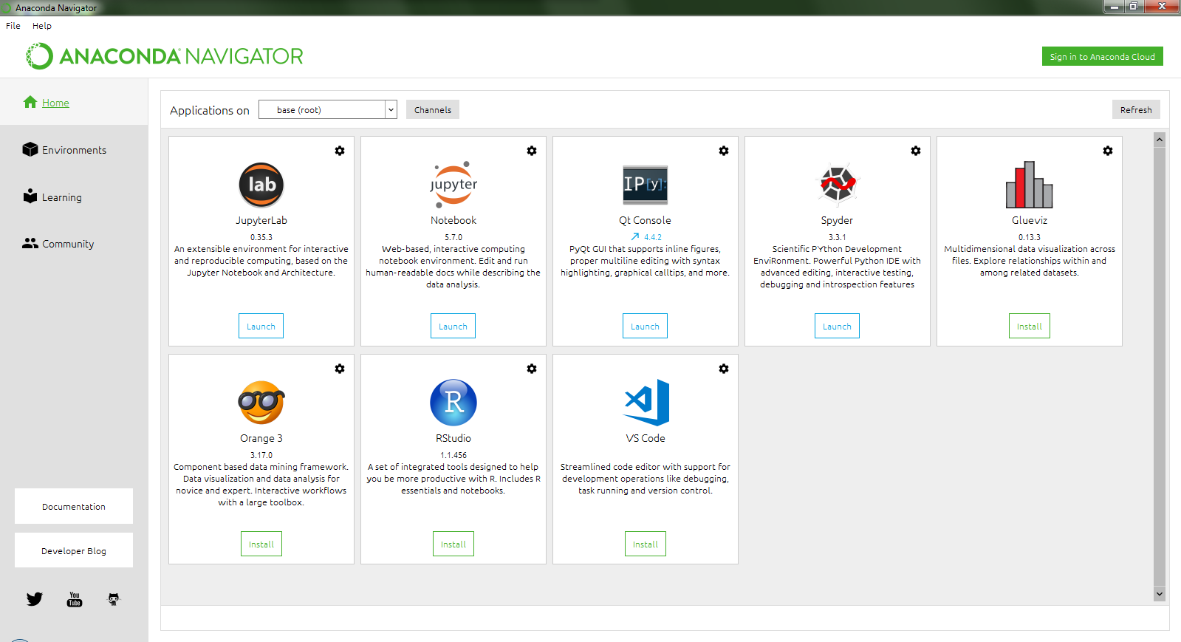The image size is (1181, 642).
Task: Click the Orange 3 version 3.17.0 text
Action: point(261,455)
